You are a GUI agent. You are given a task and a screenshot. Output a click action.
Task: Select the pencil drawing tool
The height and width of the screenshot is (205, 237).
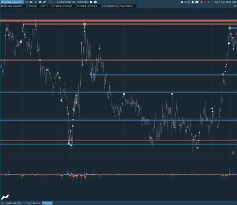coord(44,2)
